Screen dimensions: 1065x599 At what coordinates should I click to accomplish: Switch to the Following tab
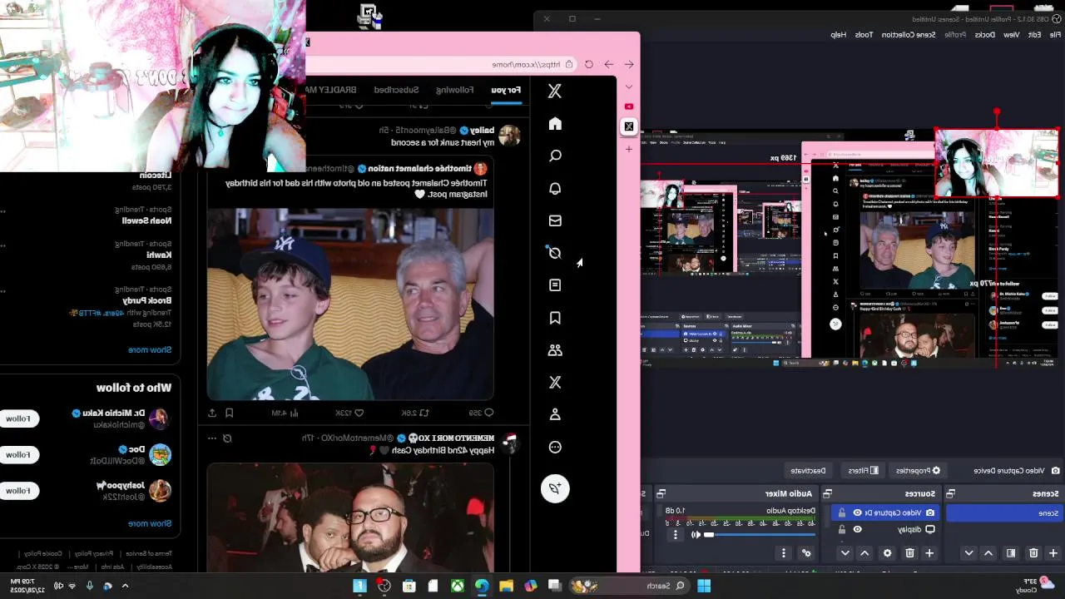tap(455, 90)
